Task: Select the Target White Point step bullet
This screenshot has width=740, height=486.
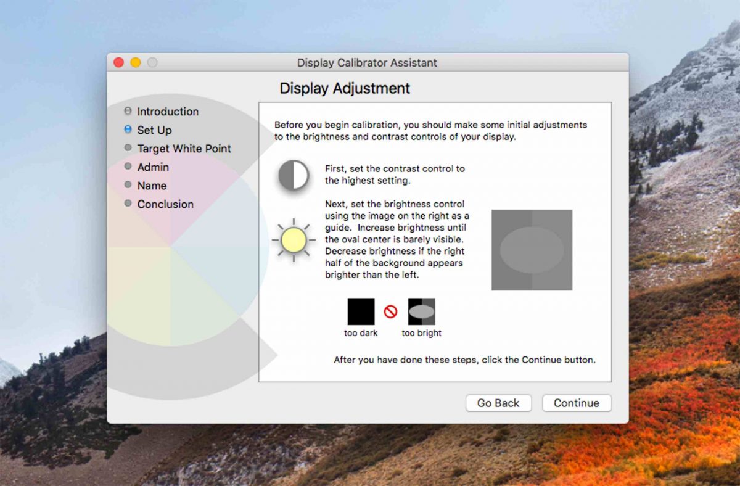Action: [x=128, y=149]
